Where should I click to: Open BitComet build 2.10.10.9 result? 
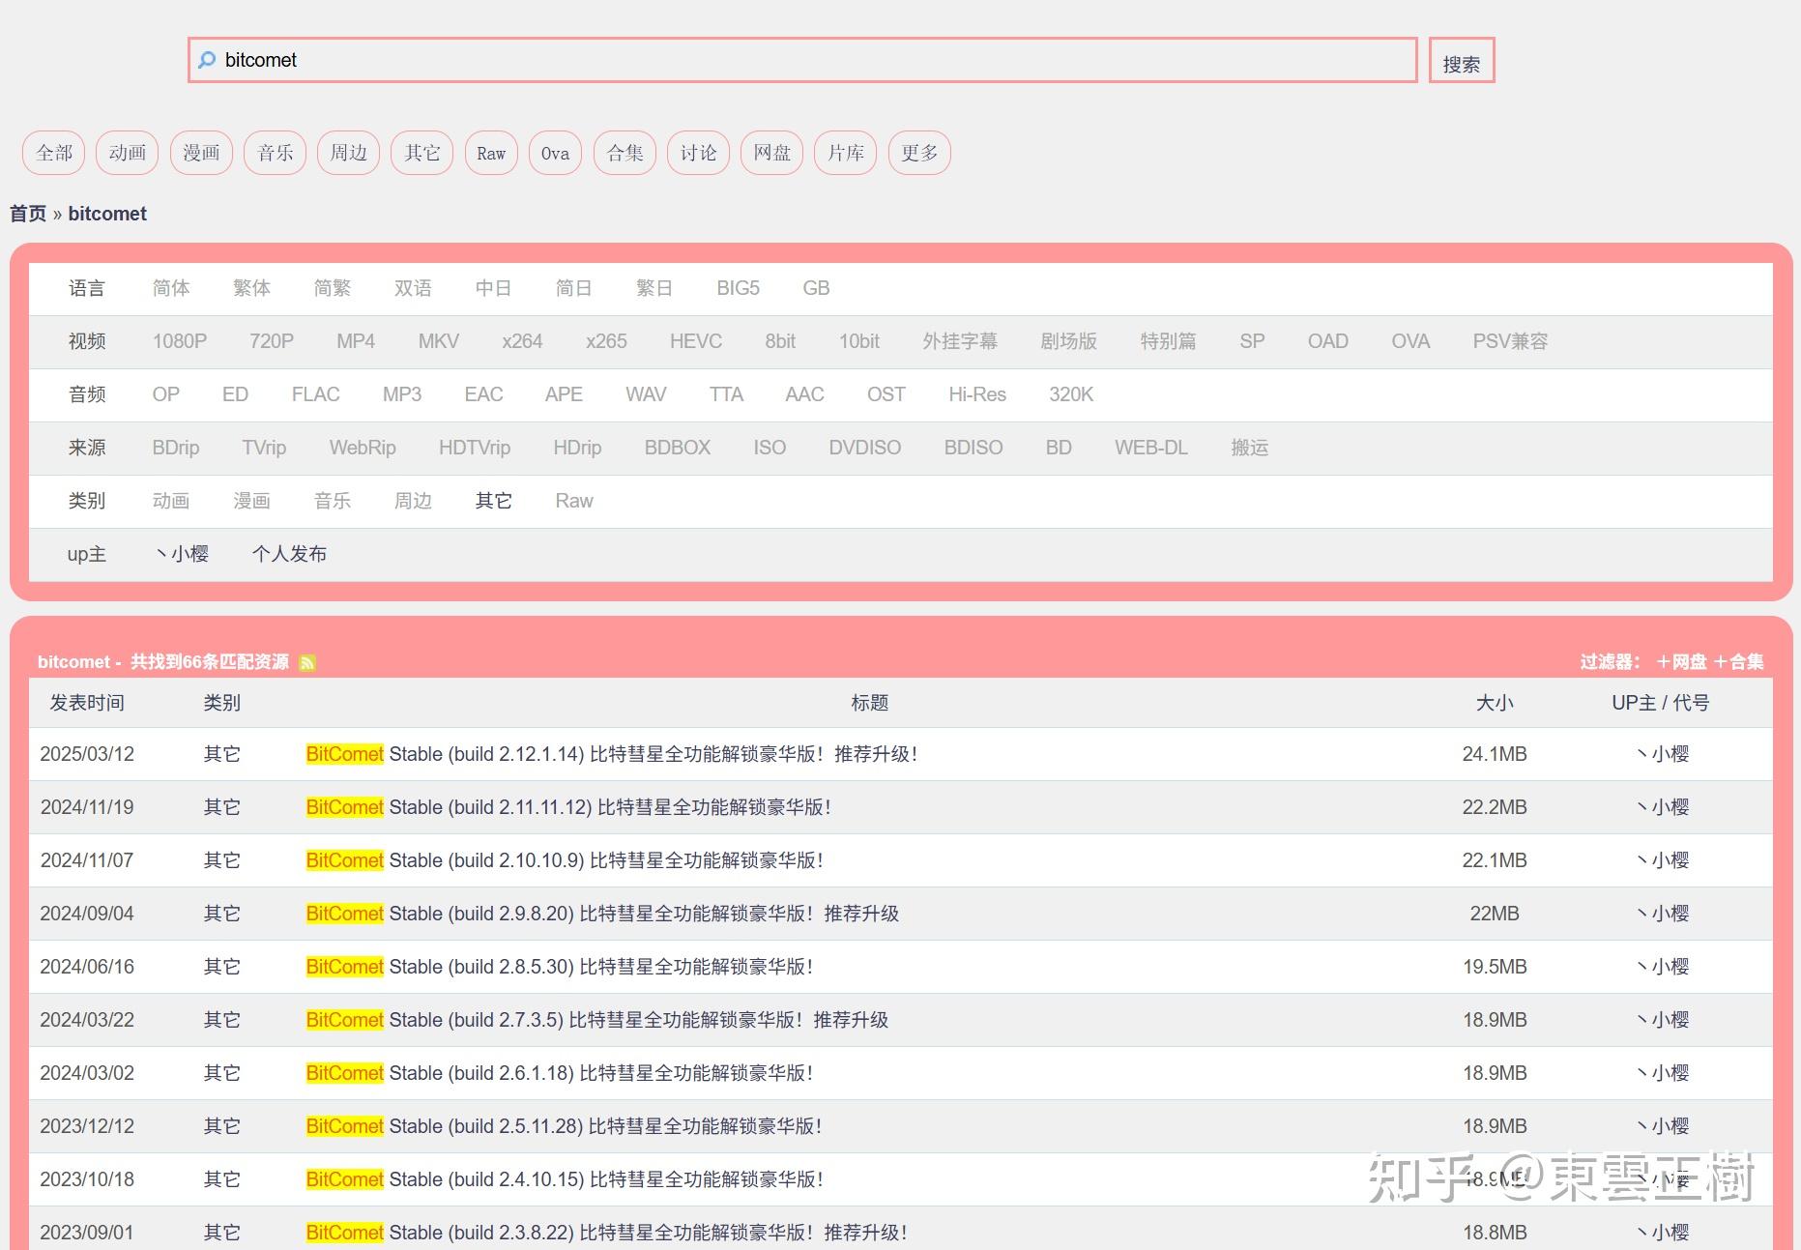pyautogui.click(x=565, y=860)
